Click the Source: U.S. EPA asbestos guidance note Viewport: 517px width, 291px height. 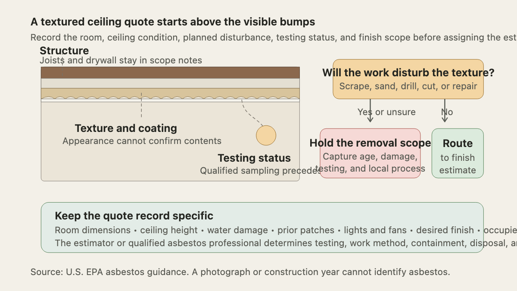click(x=240, y=272)
